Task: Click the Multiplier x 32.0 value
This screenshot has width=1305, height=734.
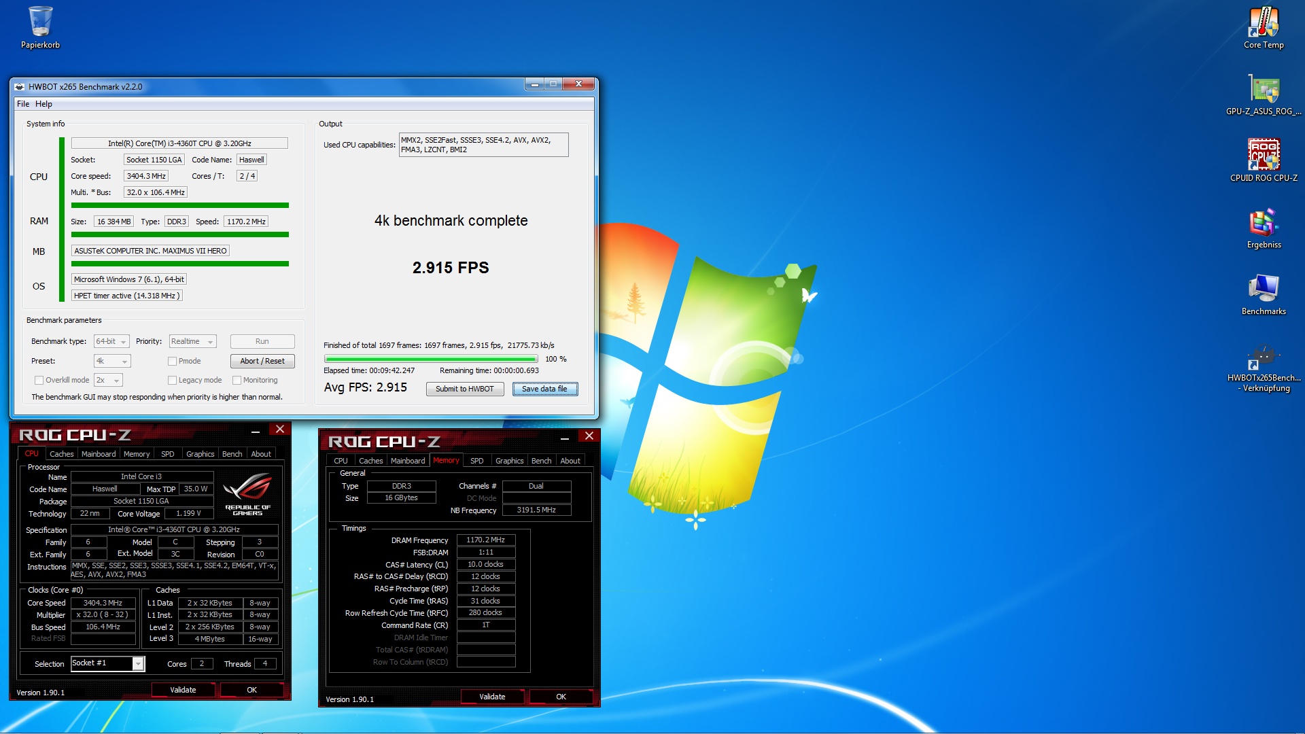Action: [103, 614]
